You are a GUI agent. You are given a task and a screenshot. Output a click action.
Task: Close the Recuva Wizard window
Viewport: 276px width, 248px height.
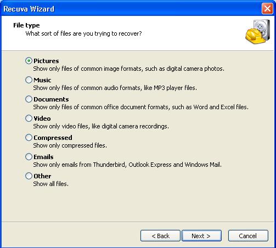pos(267,9)
